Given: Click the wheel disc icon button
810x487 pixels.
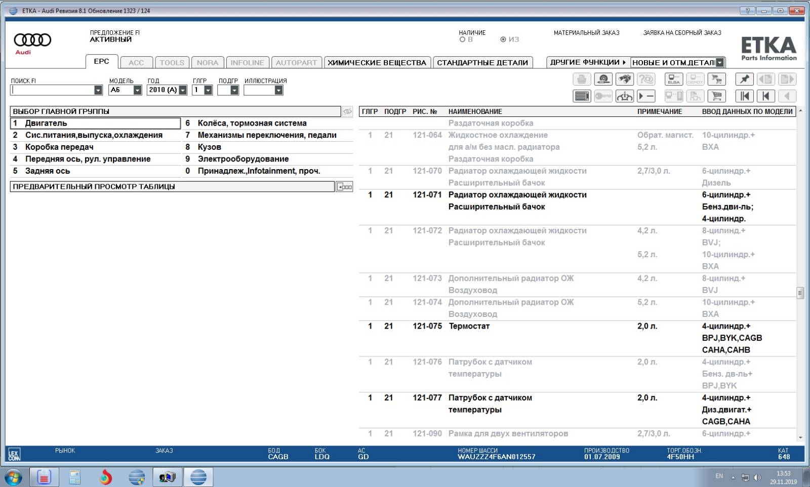Looking at the screenshot, I should (x=603, y=79).
